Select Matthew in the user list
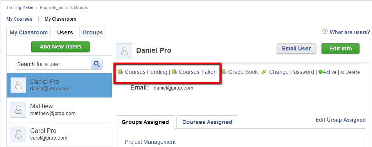 [59, 110]
